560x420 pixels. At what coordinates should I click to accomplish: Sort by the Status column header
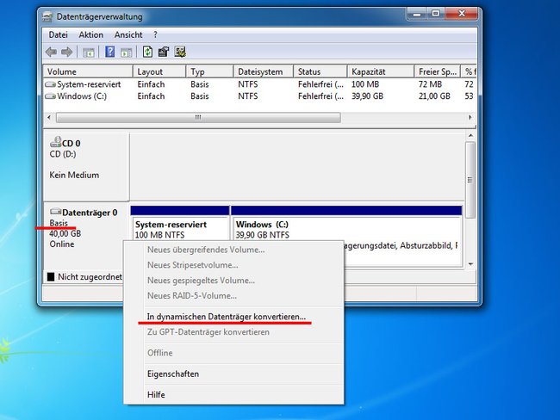tap(320, 71)
